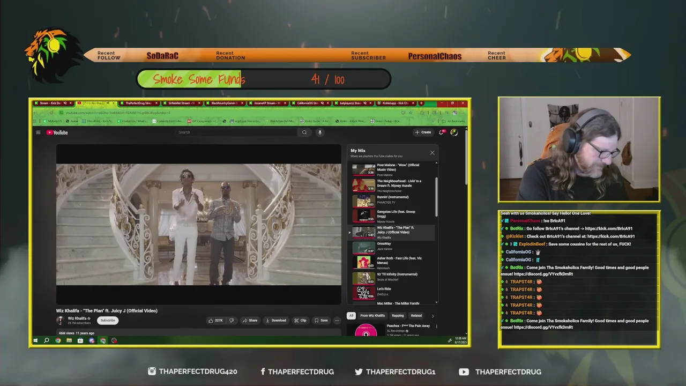
Task: Click the 46M views 11 years ago text
Action: pyautogui.click(x=76, y=333)
